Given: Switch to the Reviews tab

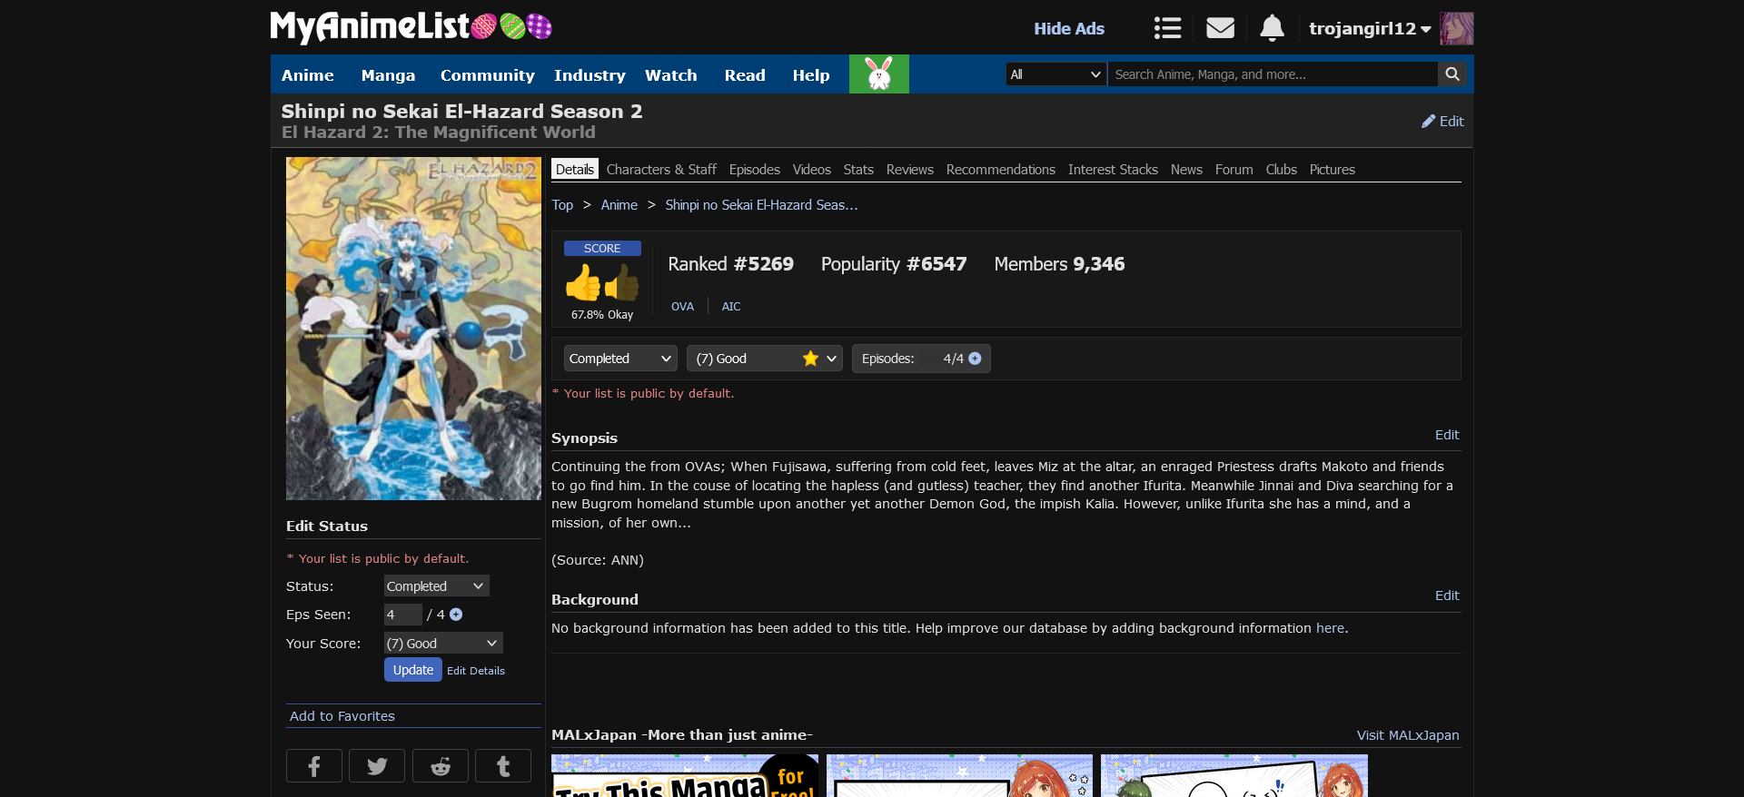Looking at the screenshot, I should coord(910,170).
